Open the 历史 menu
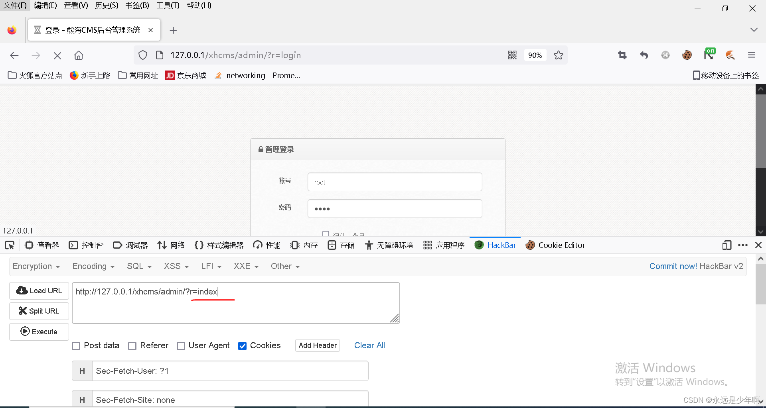 [x=107, y=6]
